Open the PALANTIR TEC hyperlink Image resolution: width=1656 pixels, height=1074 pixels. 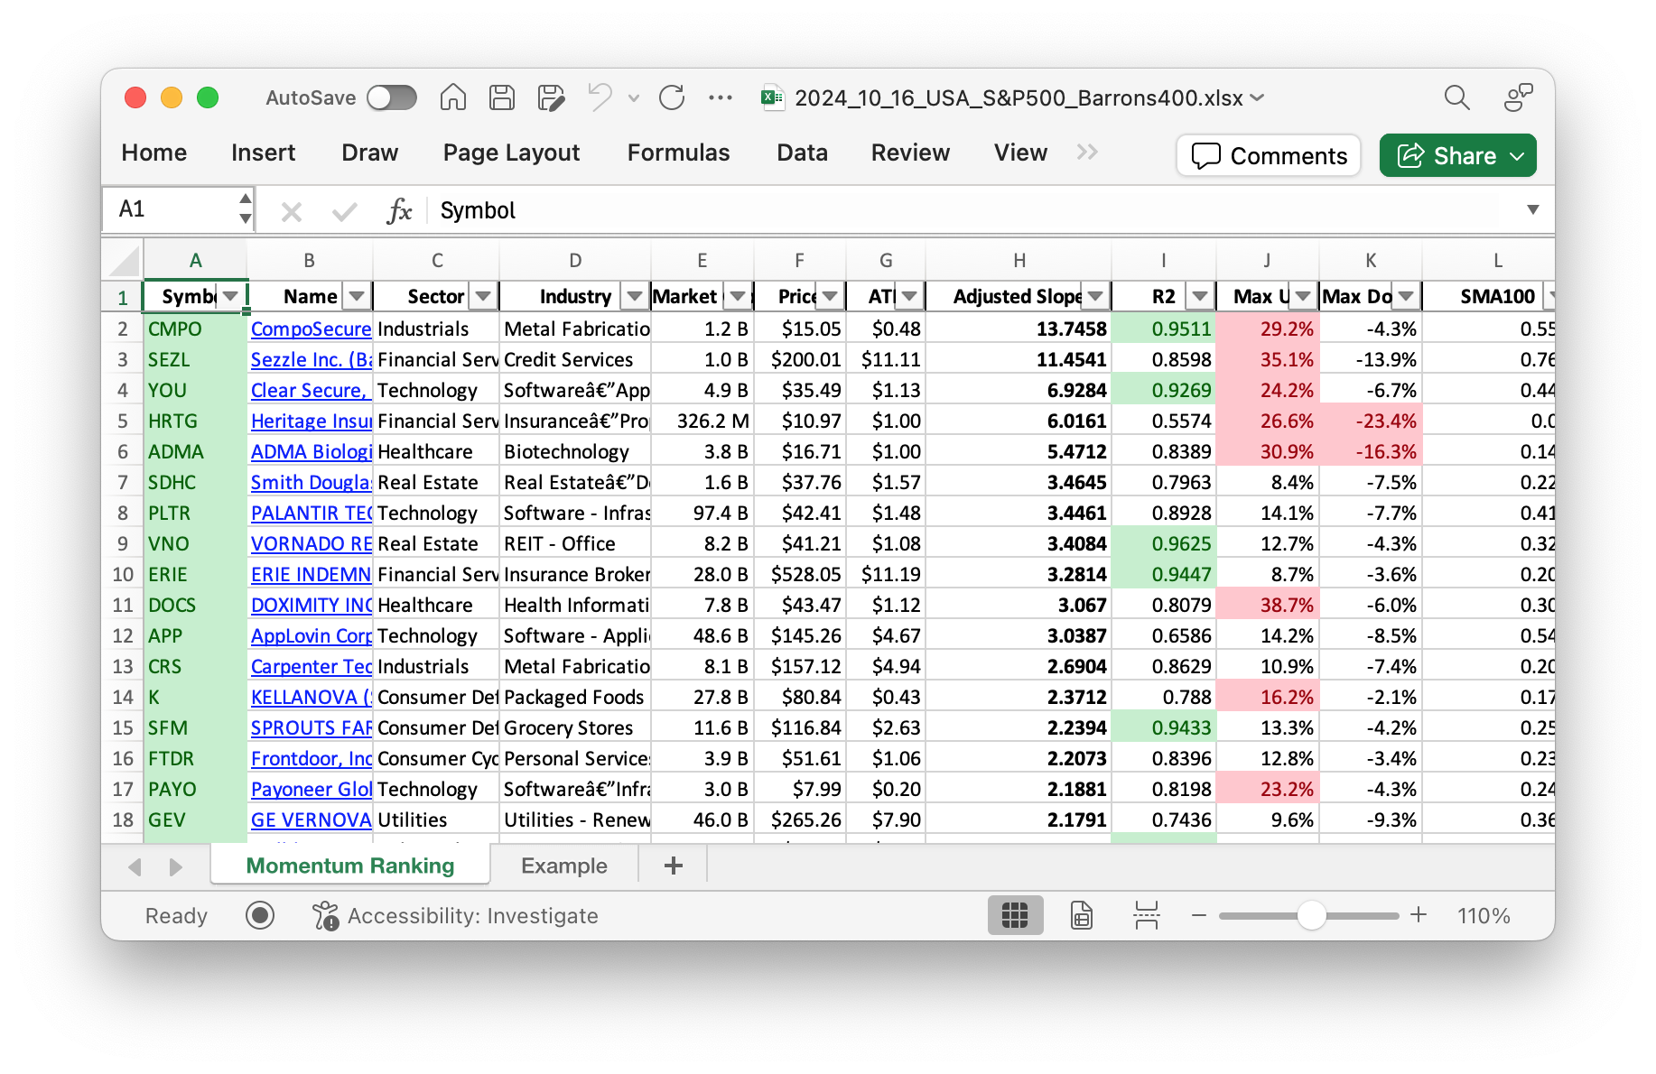tap(311, 513)
